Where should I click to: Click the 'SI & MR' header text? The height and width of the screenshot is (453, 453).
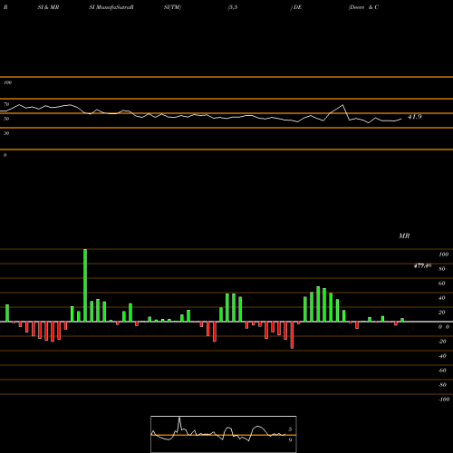click(x=48, y=7)
